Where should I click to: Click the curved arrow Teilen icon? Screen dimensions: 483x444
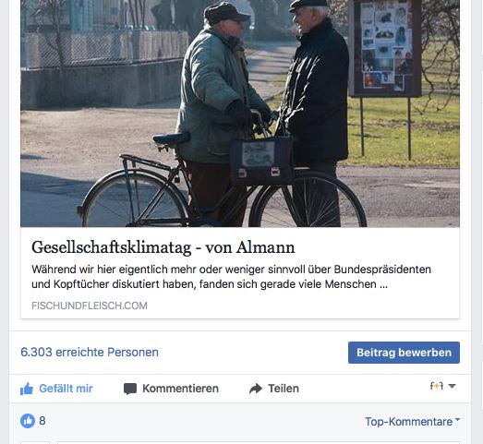(256, 389)
